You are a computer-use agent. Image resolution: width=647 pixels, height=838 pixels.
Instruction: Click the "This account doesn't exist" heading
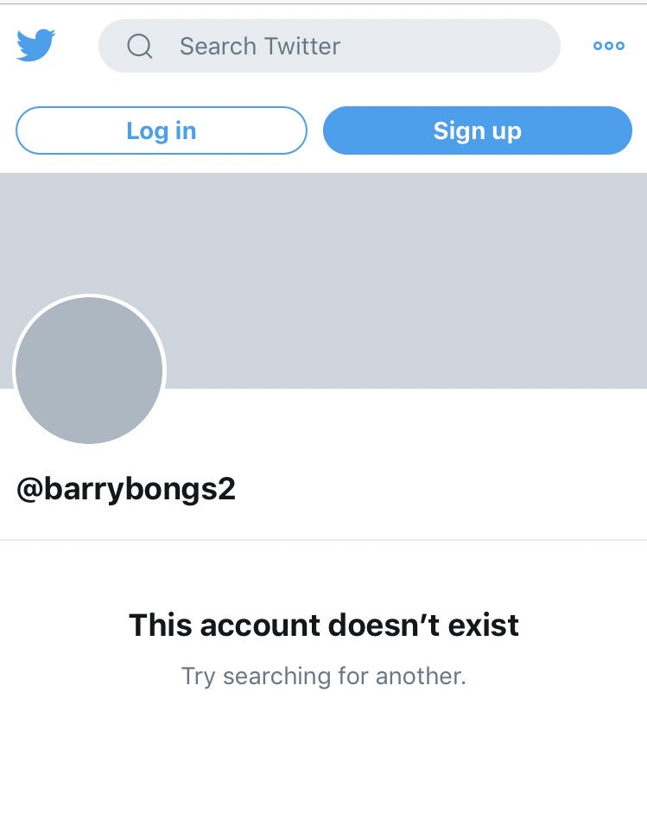coord(324,625)
